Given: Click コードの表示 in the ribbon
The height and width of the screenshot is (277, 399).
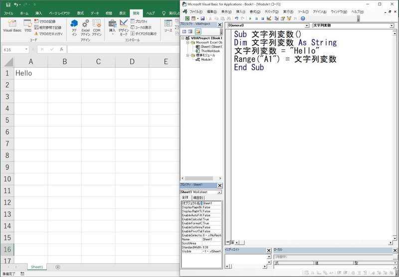Looking at the screenshot, I should pyautogui.click(x=141, y=27).
